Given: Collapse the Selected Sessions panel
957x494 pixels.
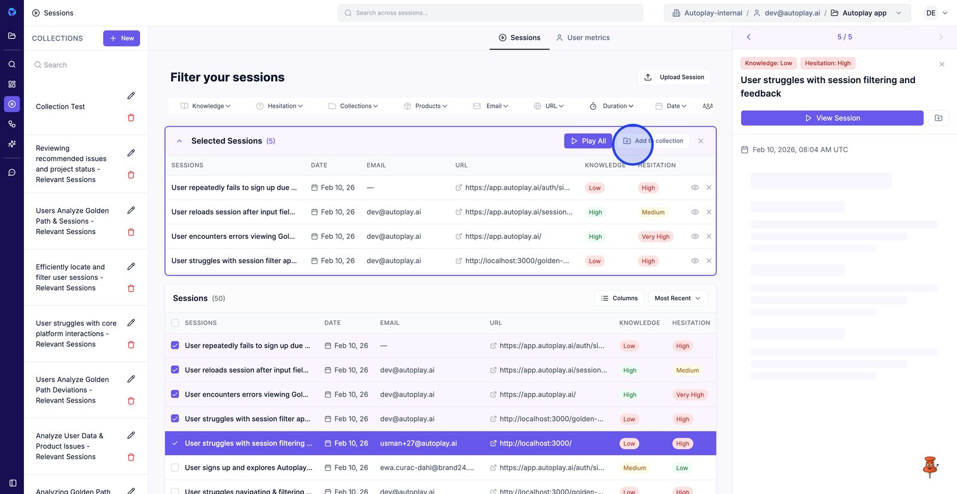Looking at the screenshot, I should click(x=179, y=141).
